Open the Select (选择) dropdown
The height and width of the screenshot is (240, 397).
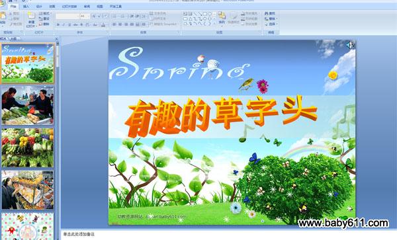[271, 24]
